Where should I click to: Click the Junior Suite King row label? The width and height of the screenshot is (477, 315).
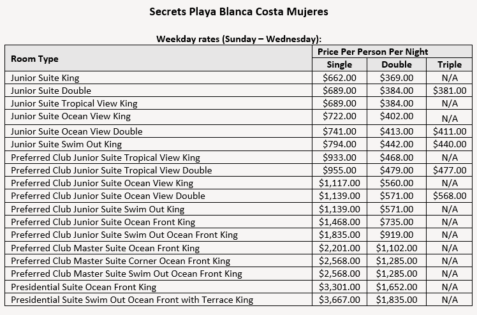click(45, 78)
